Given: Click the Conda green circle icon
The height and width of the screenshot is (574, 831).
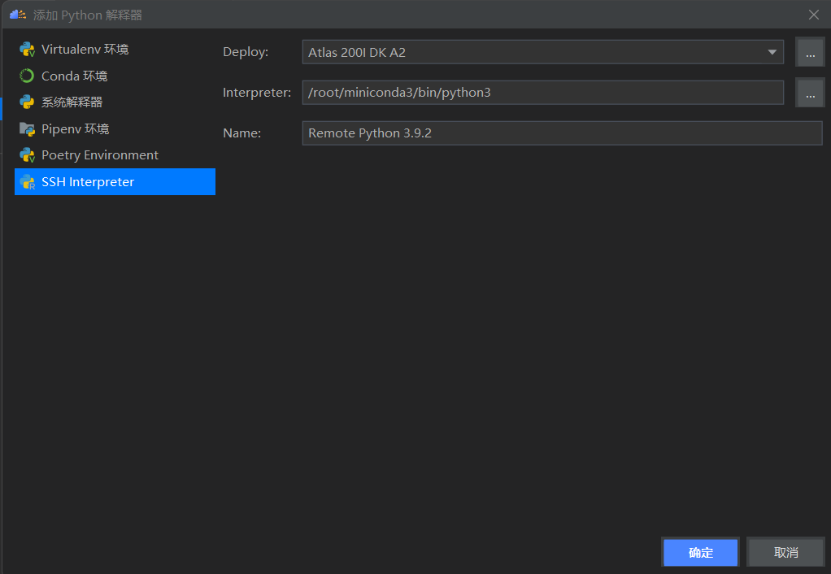Looking at the screenshot, I should tap(27, 76).
